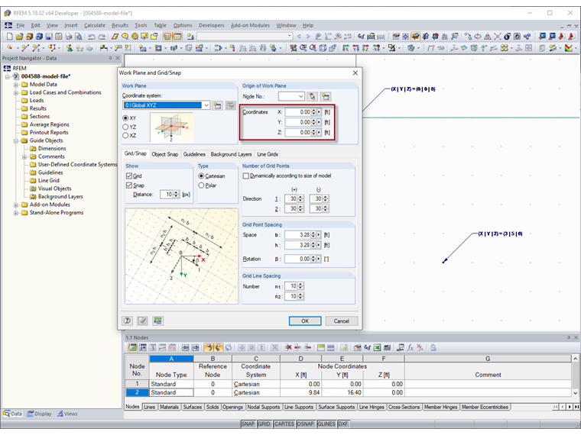Click the zoom window magnifier icon
This screenshot has width=581, height=435.
click(x=303, y=48)
